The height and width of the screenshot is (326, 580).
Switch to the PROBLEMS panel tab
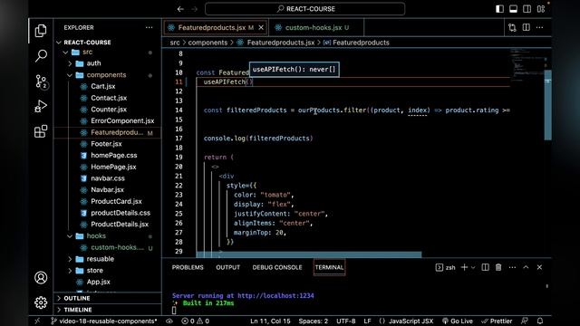pos(188,267)
